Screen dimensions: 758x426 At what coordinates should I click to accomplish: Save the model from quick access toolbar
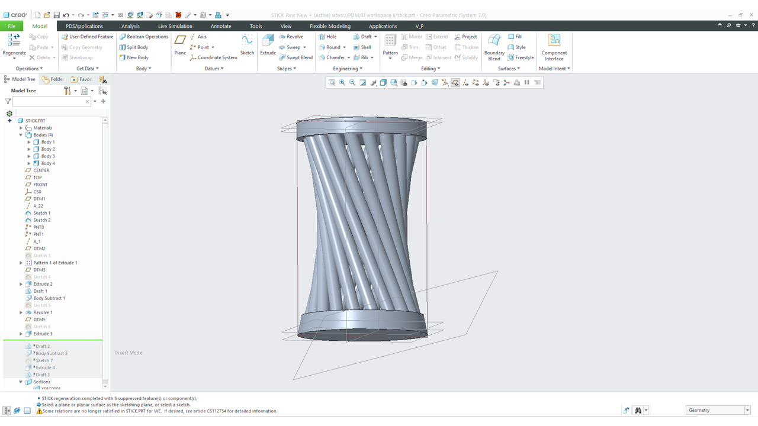[56, 15]
